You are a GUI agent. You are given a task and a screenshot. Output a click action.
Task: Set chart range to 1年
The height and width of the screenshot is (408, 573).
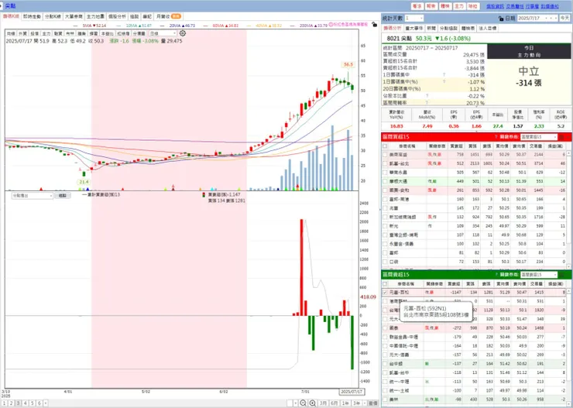[x=345, y=403]
